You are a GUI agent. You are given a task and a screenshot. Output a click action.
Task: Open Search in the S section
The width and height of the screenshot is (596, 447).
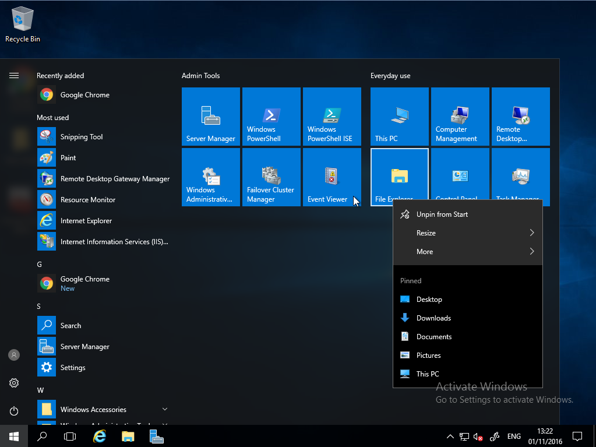pyautogui.click(x=103, y=325)
